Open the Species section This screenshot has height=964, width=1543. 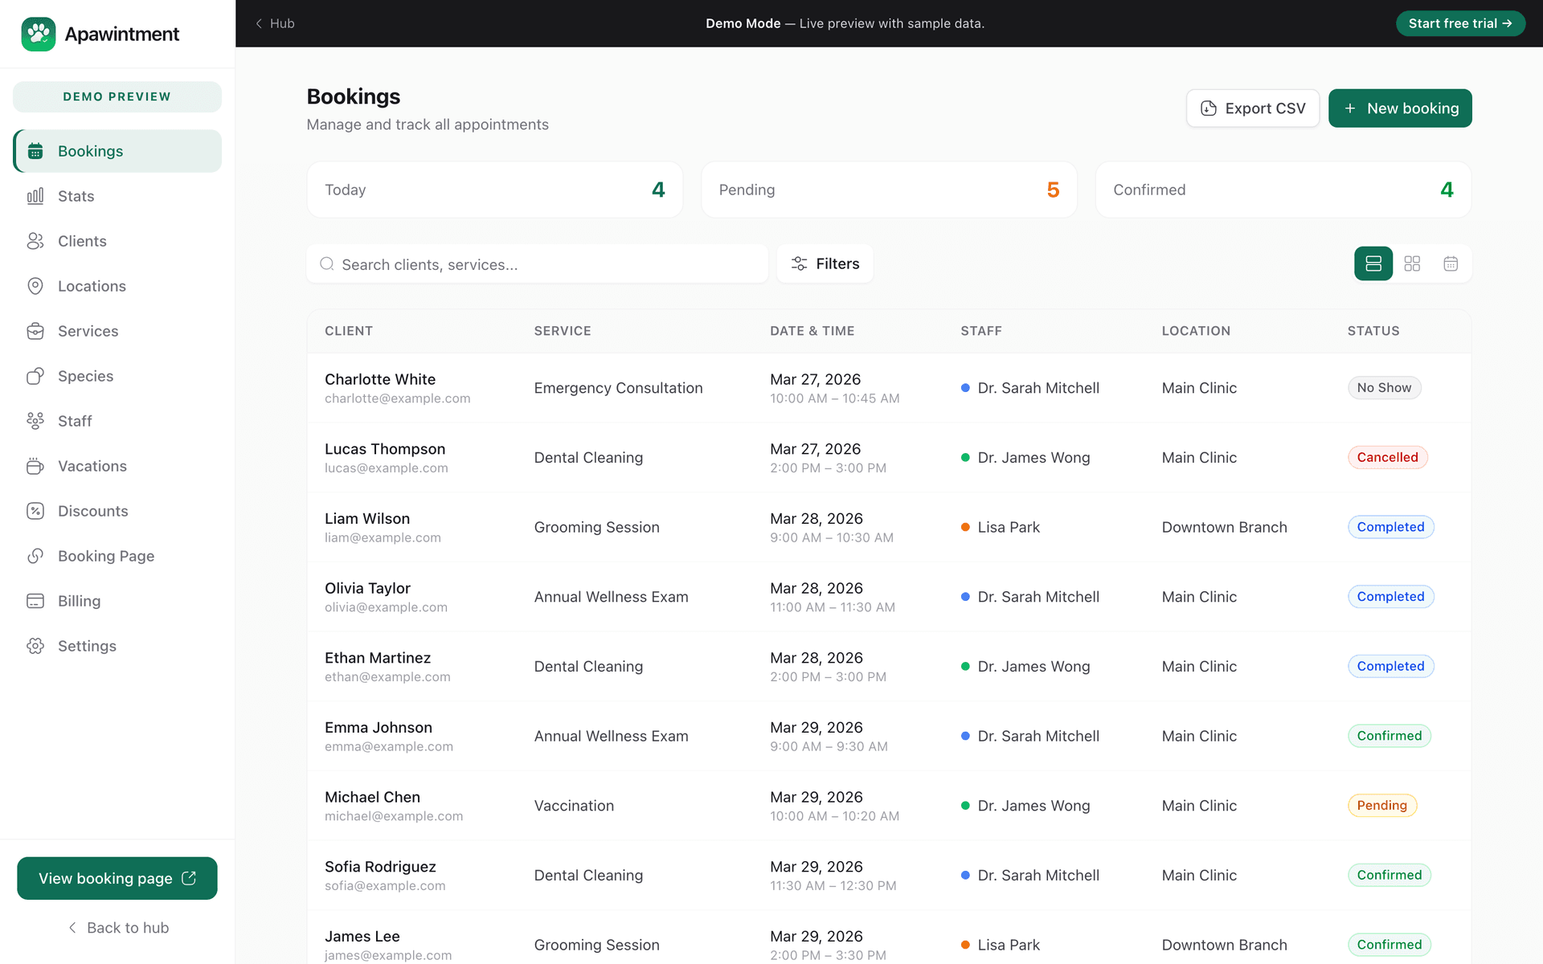(85, 376)
